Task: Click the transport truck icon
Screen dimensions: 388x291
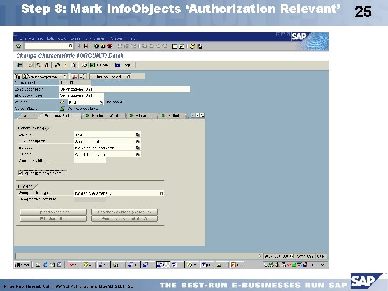Action: (74, 77)
